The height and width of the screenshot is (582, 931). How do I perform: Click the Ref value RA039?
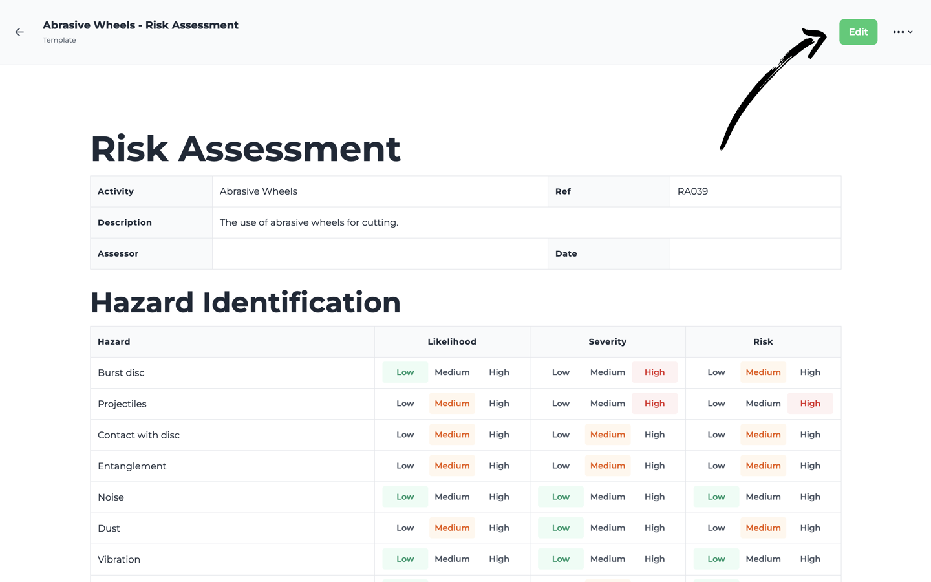point(692,191)
